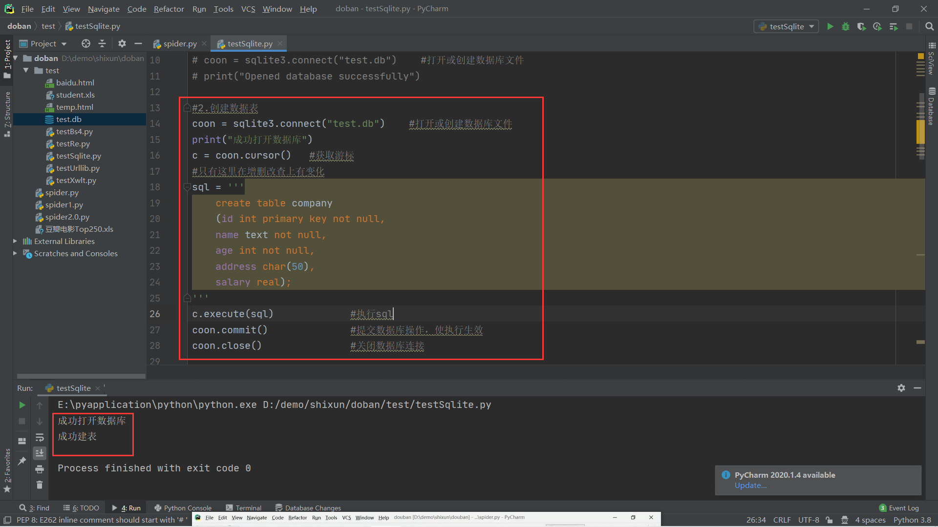Open Project panel settings gear

pyautogui.click(x=122, y=43)
